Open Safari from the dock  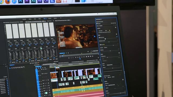pos(14,1)
